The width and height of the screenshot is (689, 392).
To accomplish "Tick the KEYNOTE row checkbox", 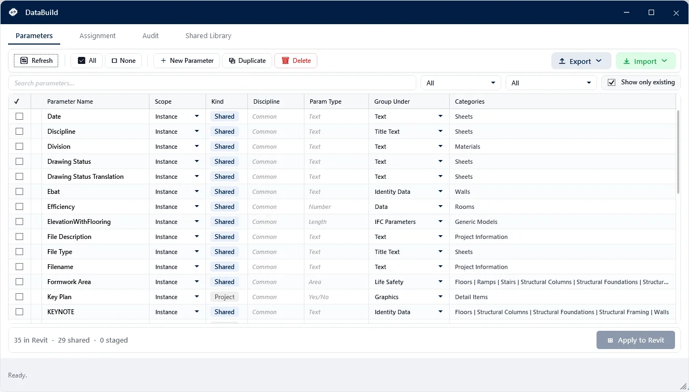I will (x=19, y=312).
